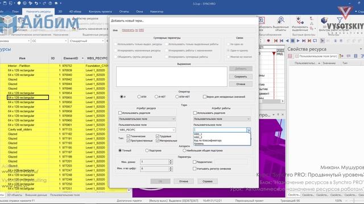Image resolution: width=364 pixels, height=204 pixels.
Task: Uncheck the Трудовые resource type checkbox
Action: tap(158, 136)
